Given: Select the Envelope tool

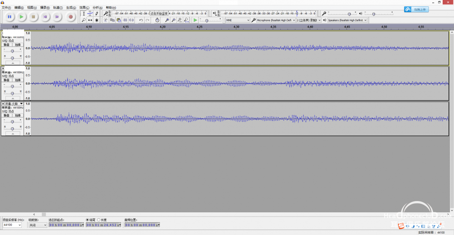Looking at the screenshot, I should click(x=90, y=14).
